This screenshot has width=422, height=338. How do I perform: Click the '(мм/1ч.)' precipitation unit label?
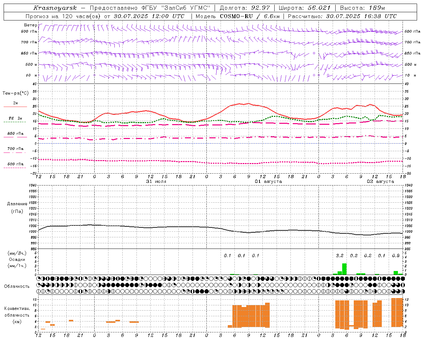coord(17,266)
